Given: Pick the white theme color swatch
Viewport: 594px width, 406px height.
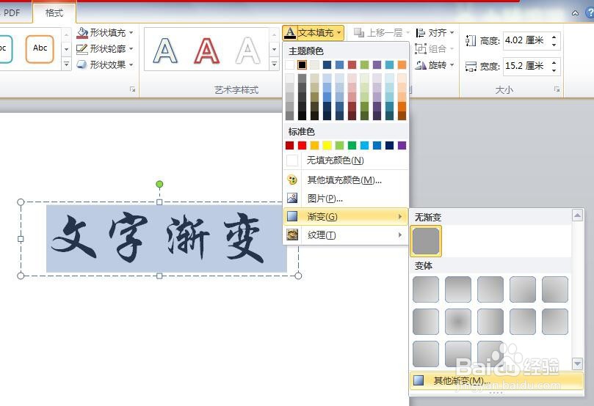Looking at the screenshot, I should tap(289, 64).
